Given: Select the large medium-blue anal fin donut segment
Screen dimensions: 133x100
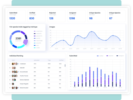Looking at the screenshot, I should pyautogui.click(x=16, y=33).
